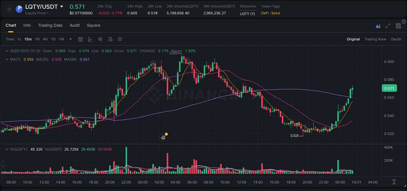The width and height of the screenshot is (407, 191).
Task: Open the indicators list settings icon
Action: (x=110, y=39)
